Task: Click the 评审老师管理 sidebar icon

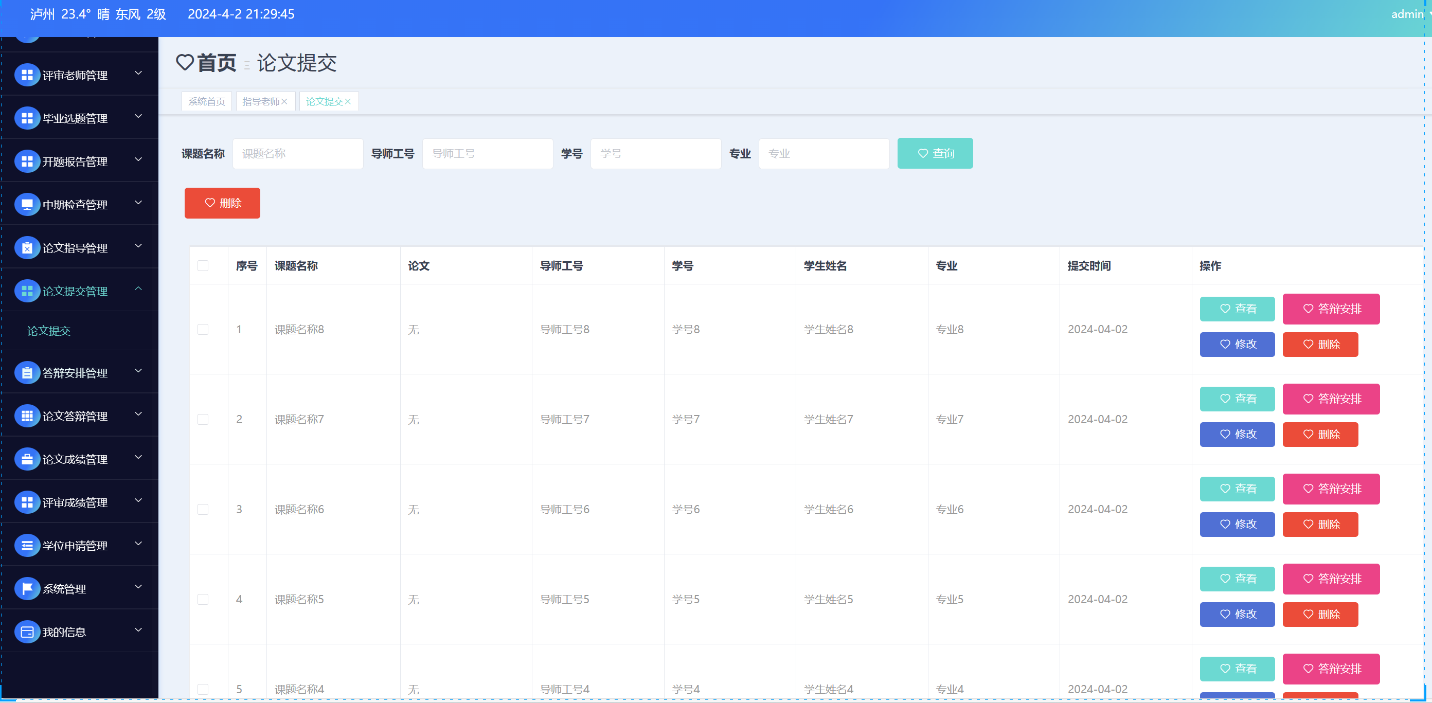Action: 27,75
